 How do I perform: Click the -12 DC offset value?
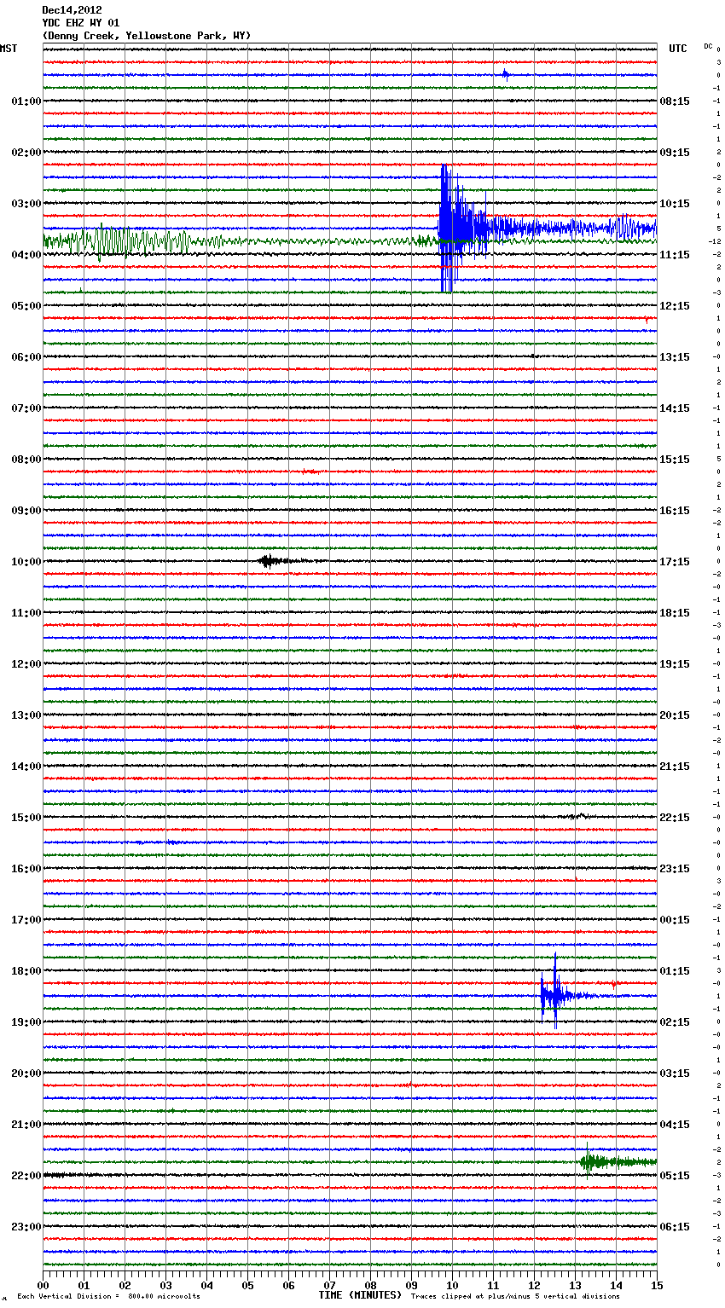coord(716,241)
